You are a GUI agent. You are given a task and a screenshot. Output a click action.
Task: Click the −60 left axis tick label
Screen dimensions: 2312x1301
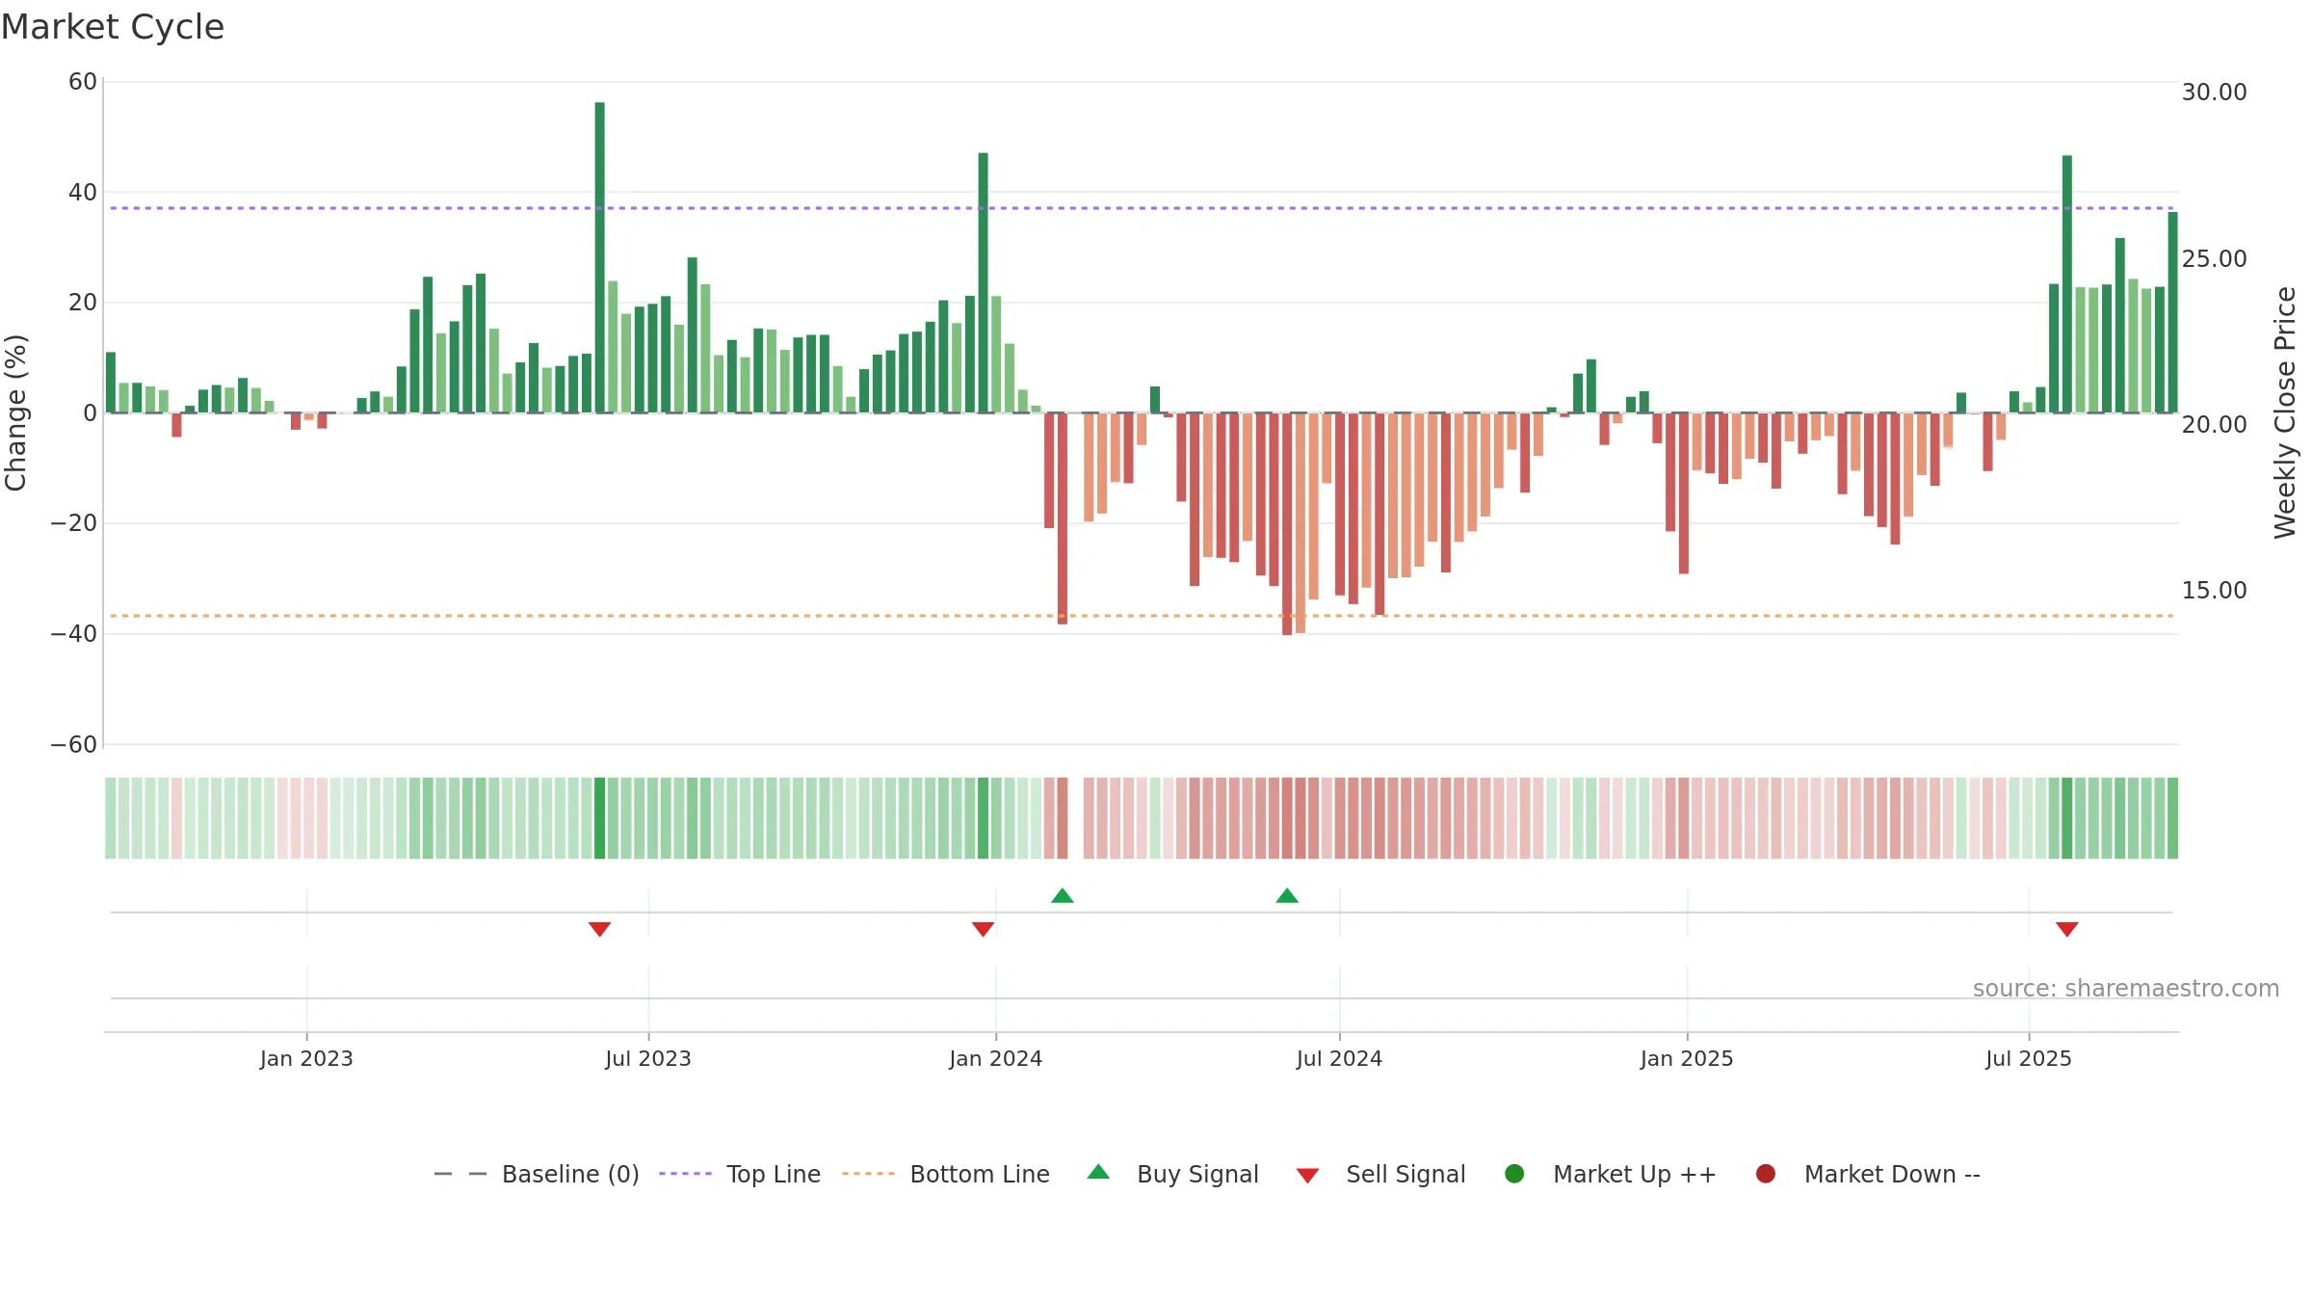point(74,744)
